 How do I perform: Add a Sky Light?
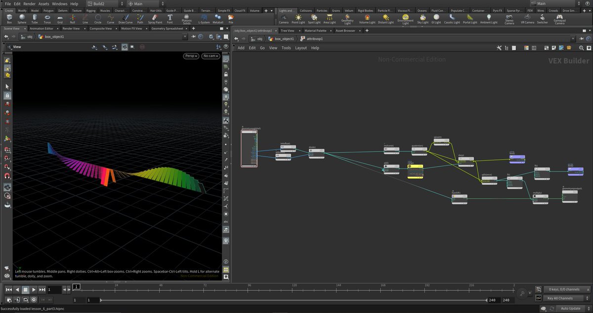[x=423, y=19]
